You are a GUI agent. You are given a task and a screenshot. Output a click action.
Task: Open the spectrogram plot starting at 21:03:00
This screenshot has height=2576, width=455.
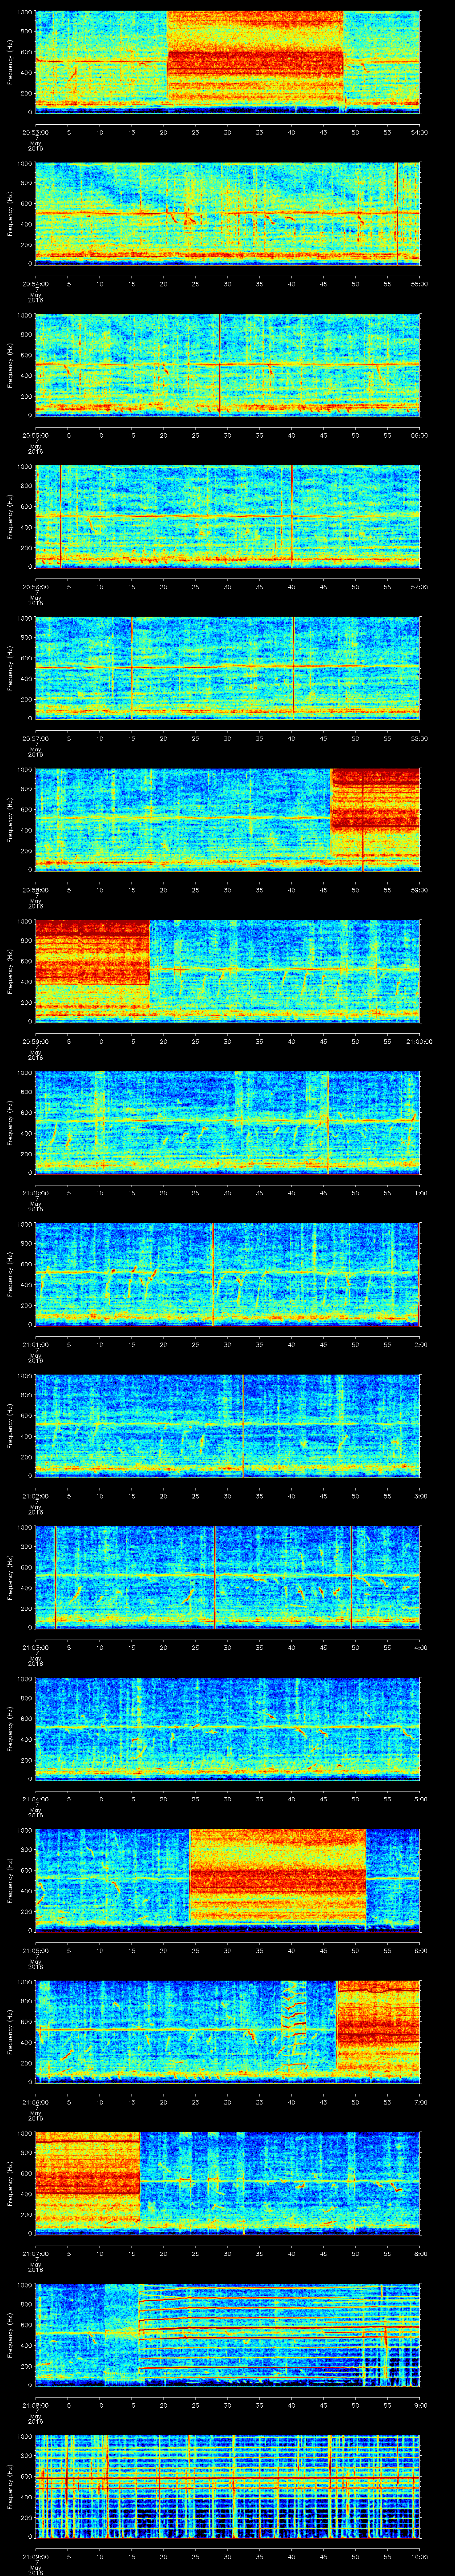click(227, 1577)
